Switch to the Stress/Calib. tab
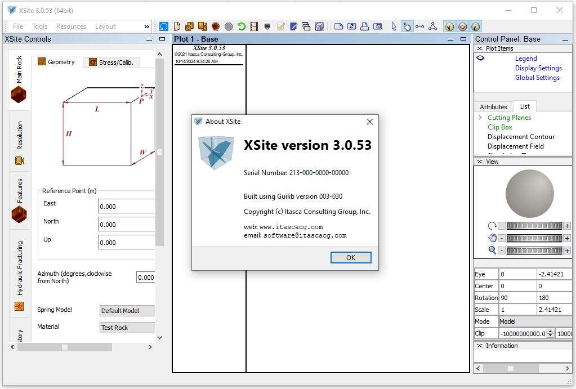Screen dimensions: 576x389 click(x=111, y=62)
